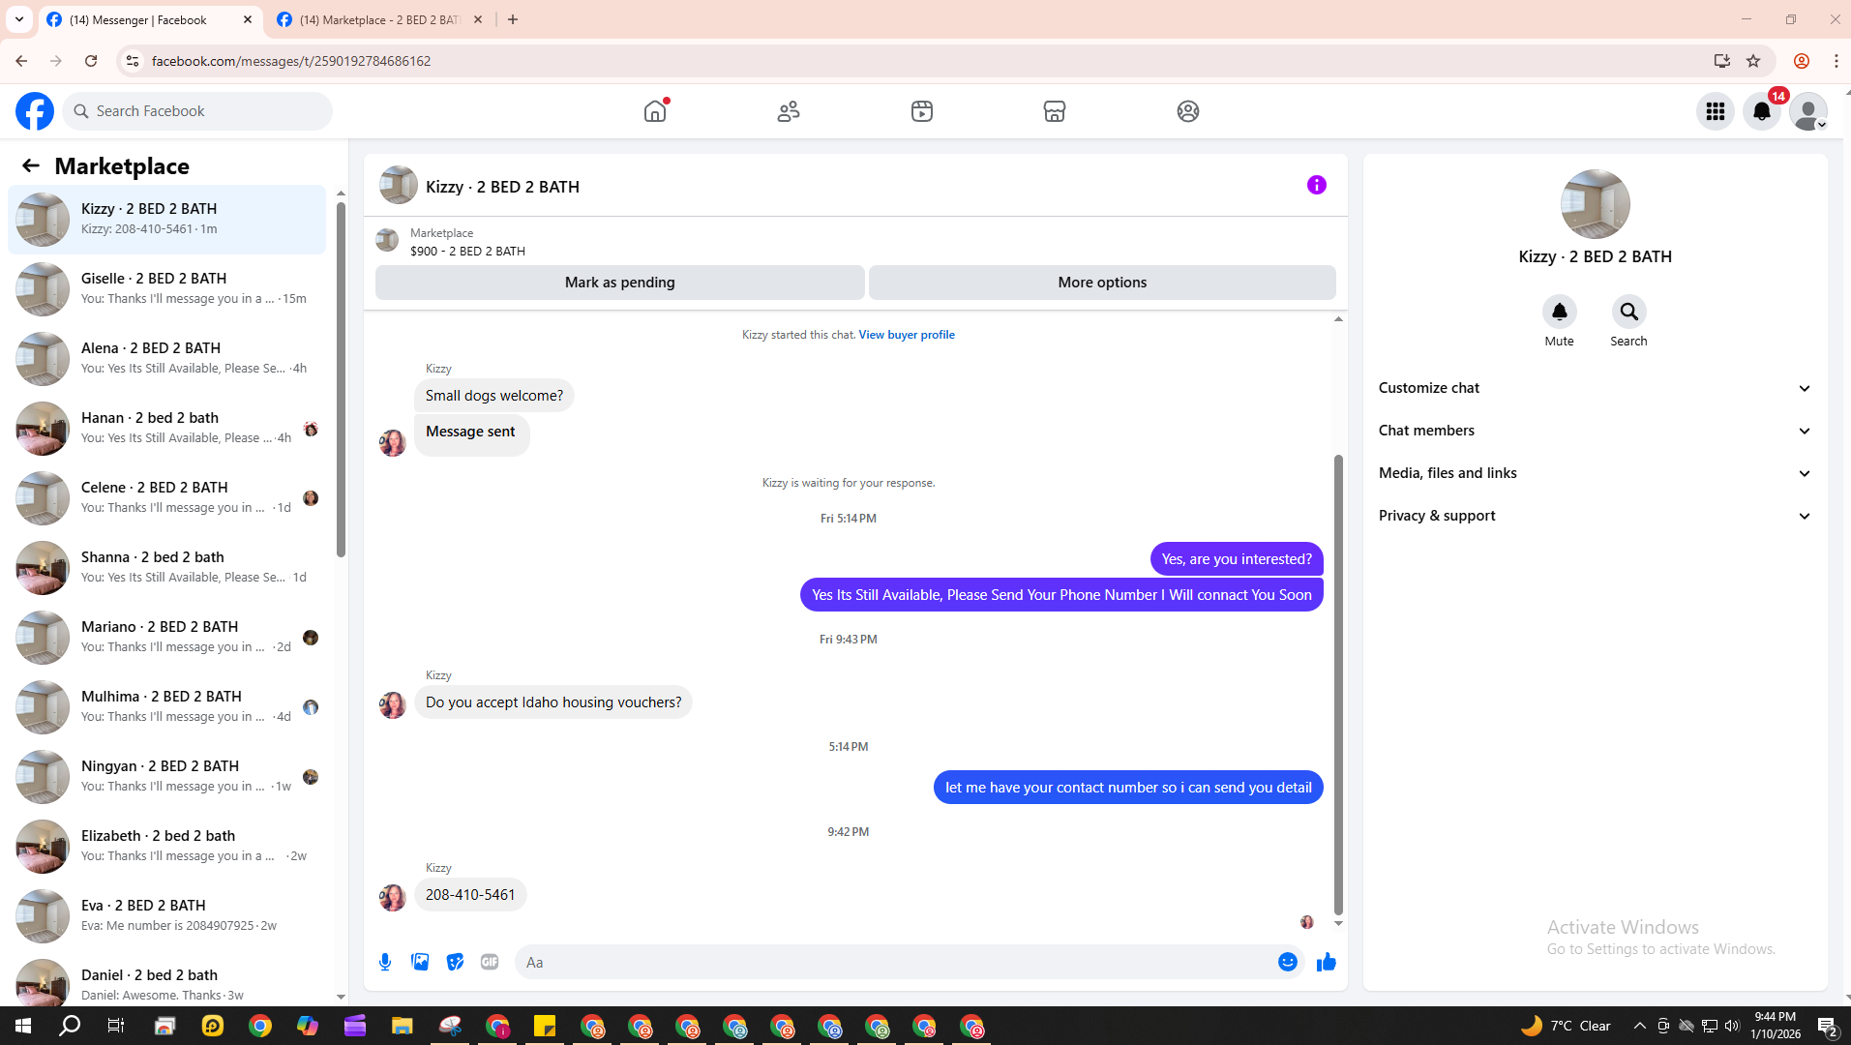Open conversation information purple icon

coord(1317,185)
